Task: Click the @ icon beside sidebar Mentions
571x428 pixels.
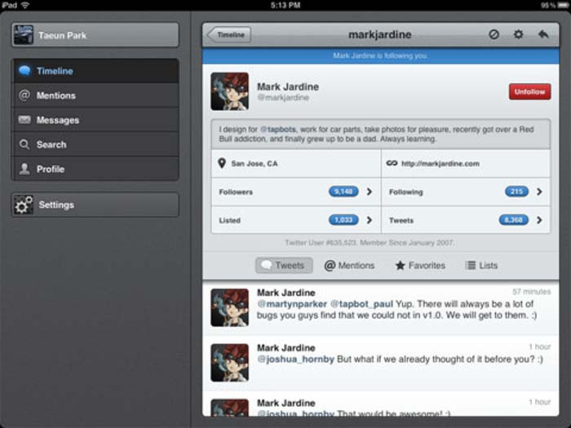Action: click(24, 95)
